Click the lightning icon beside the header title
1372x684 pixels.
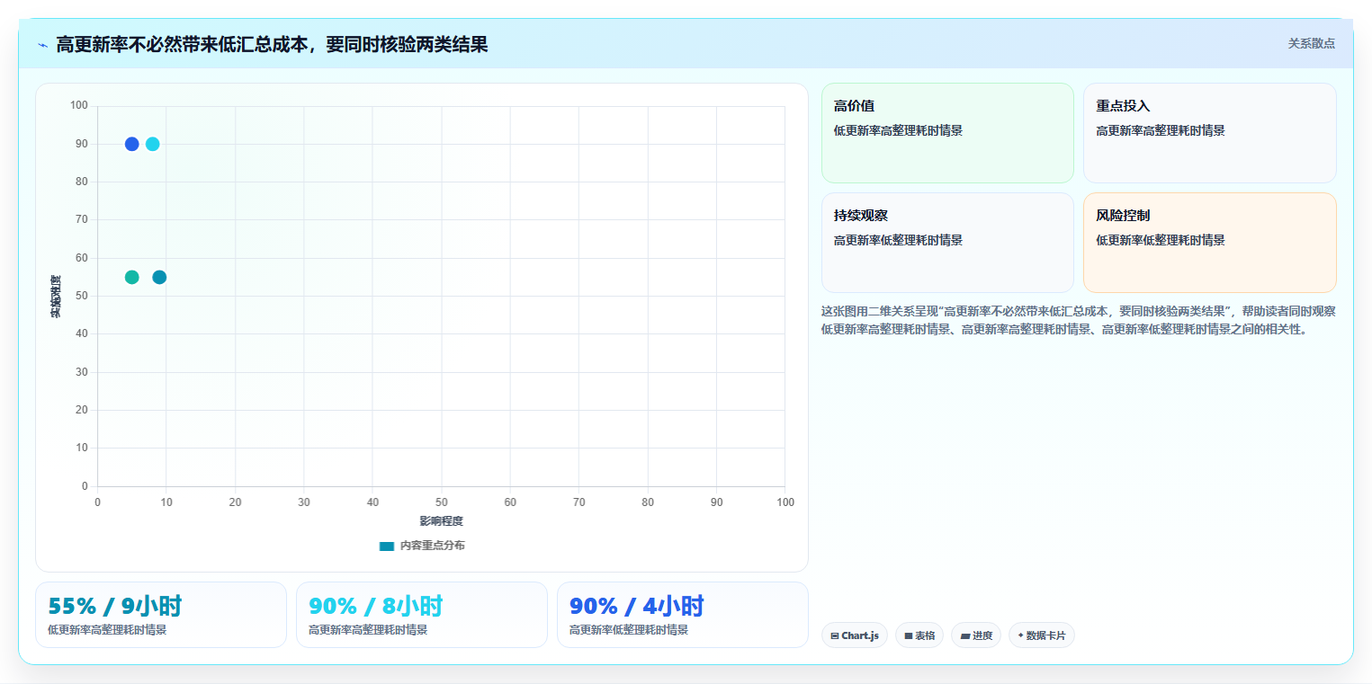[43, 45]
